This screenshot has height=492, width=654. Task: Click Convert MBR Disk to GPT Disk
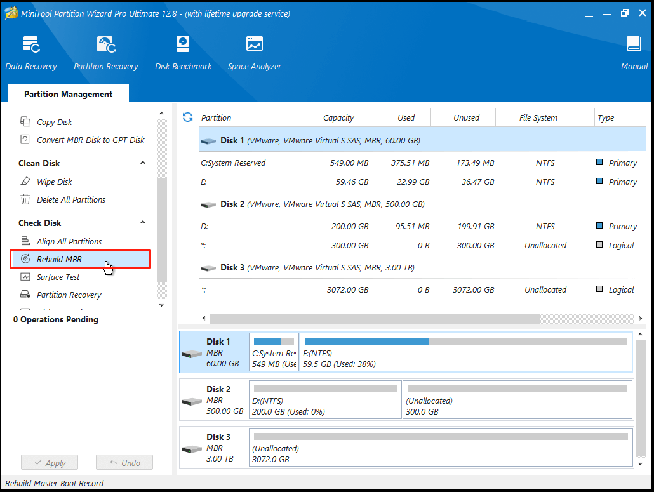tap(90, 140)
